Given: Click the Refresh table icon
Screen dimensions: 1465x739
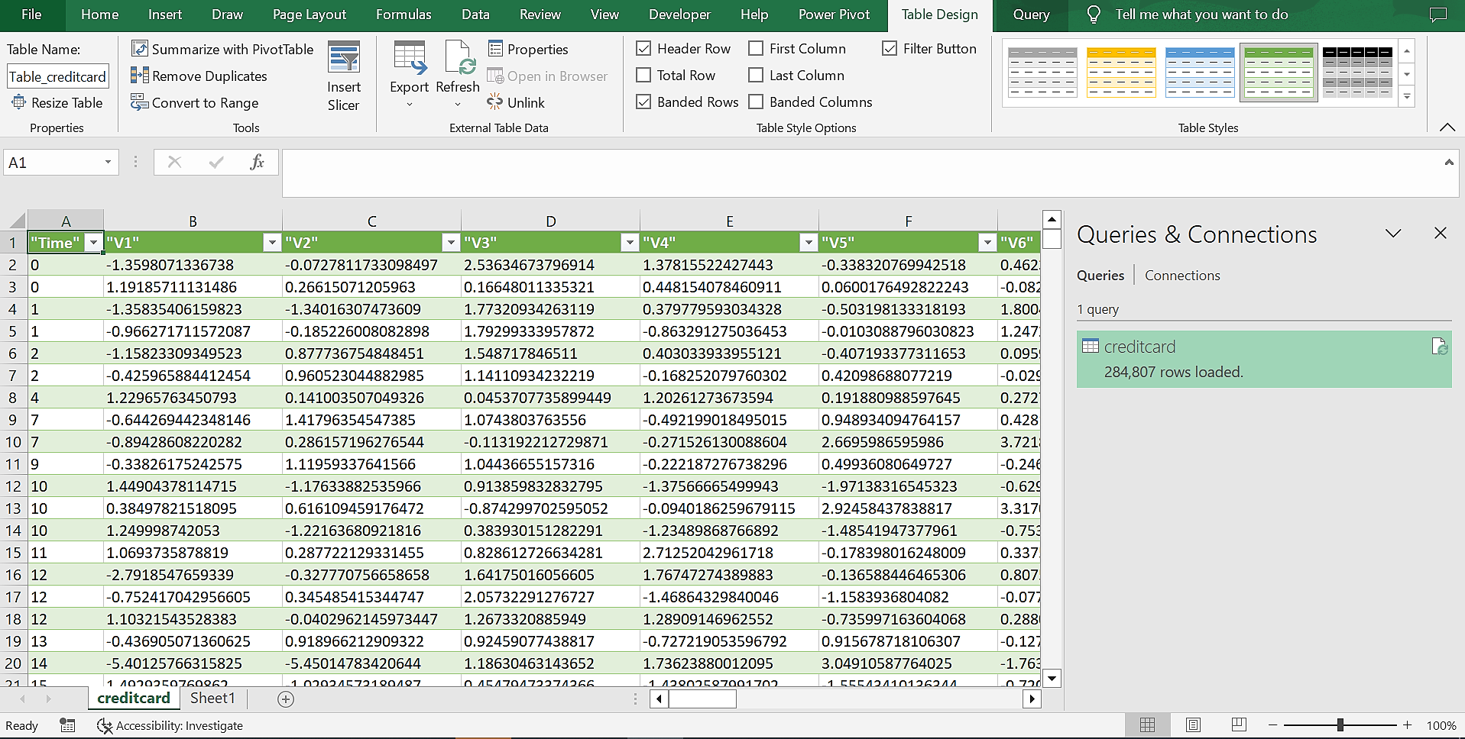Looking at the screenshot, I should click(460, 58).
